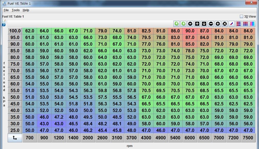Select the 7200 rpm axis bin
Image resolution: width=259 pixels, height=149 pixels.
click(233, 138)
